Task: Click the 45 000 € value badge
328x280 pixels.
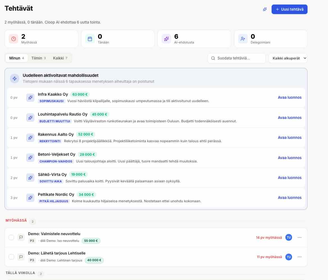Action: (x=100, y=114)
